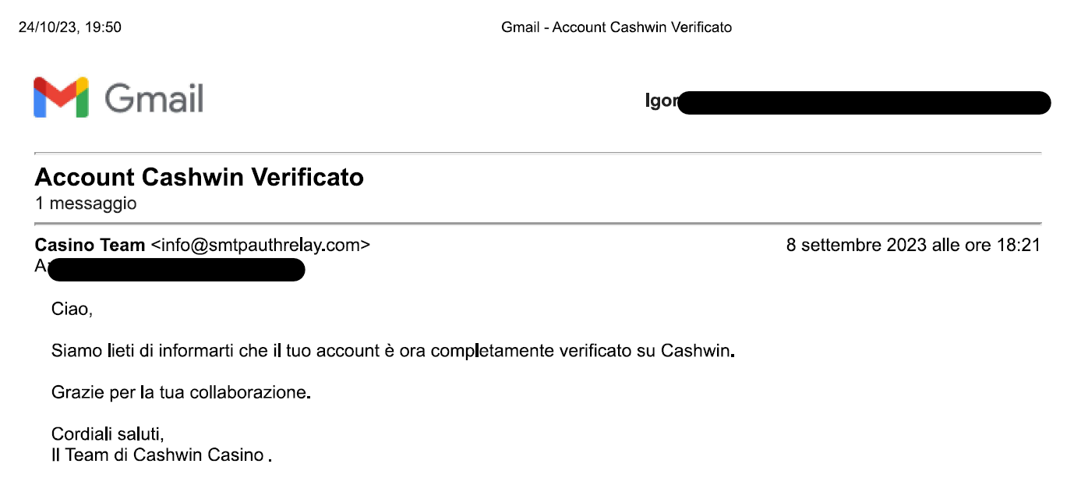Click the bold subject heading Account Cashwin Verificato
The image size is (1074, 485).
[x=199, y=178]
